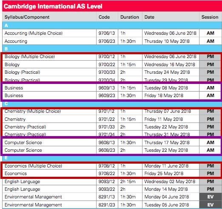
Task: Select date Thursday 10 May 2018
Action: pos(167,41)
